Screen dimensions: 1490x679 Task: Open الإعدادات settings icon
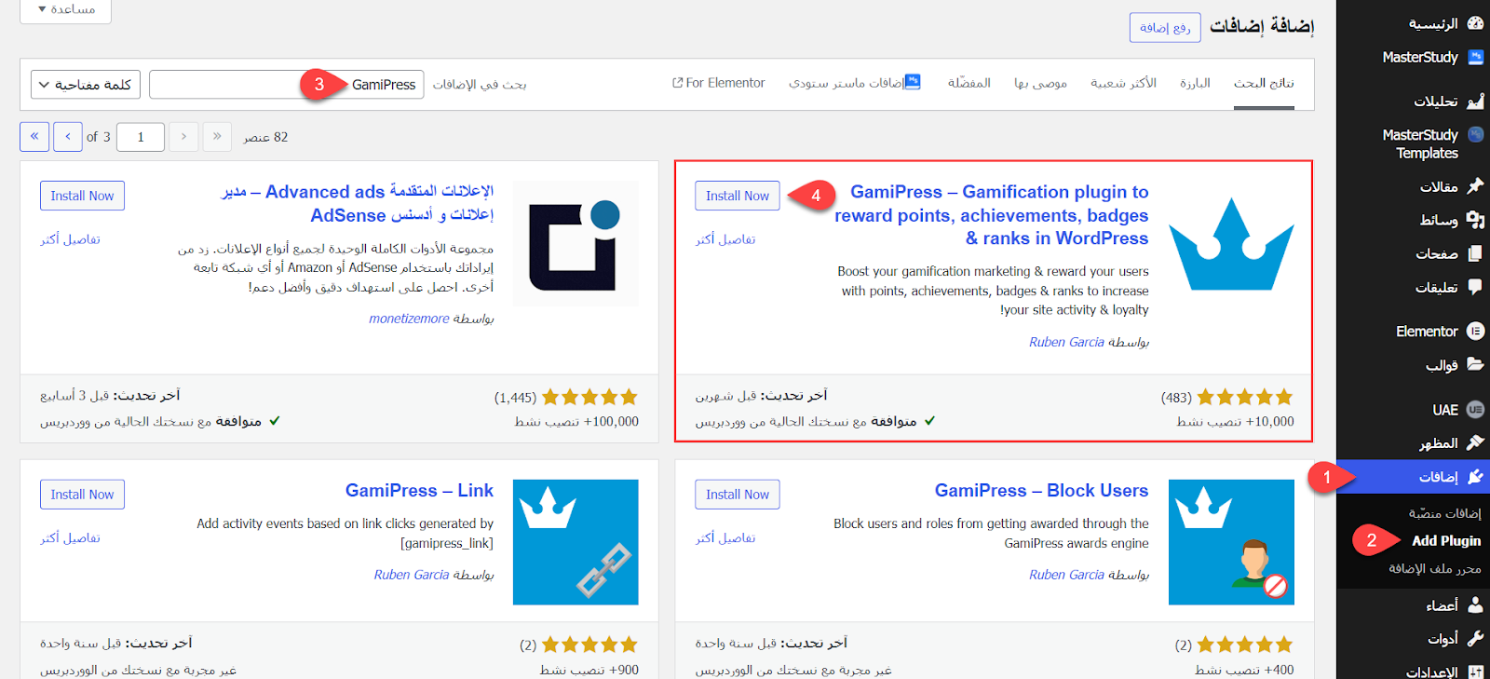(x=1475, y=672)
